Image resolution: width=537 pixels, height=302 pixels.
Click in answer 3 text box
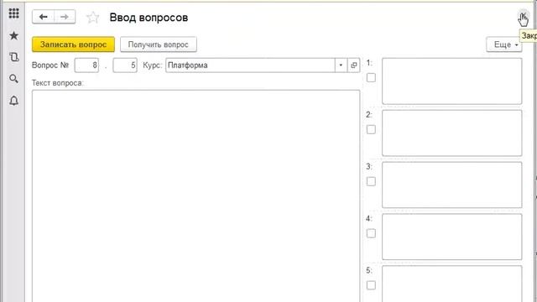click(x=452, y=185)
